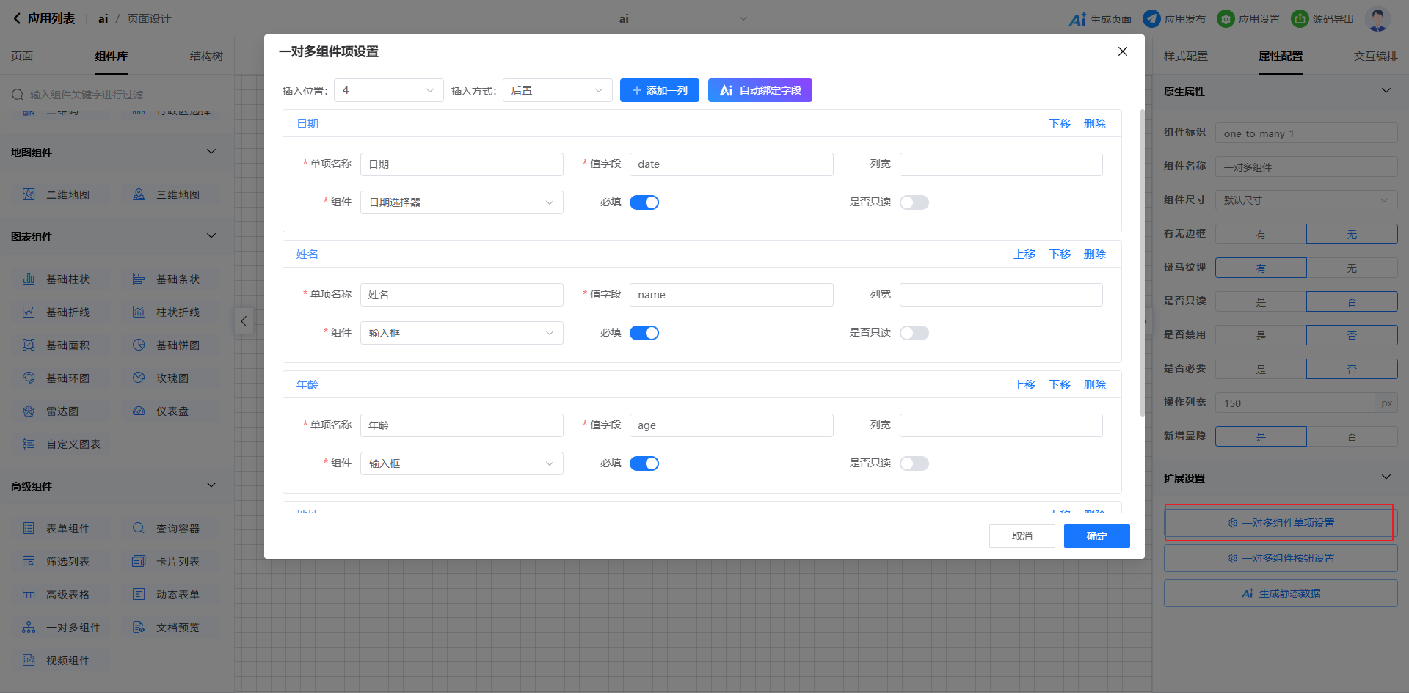Switch to the 样式配置 tab
This screenshot has height=693, width=1409.
[x=1185, y=56]
